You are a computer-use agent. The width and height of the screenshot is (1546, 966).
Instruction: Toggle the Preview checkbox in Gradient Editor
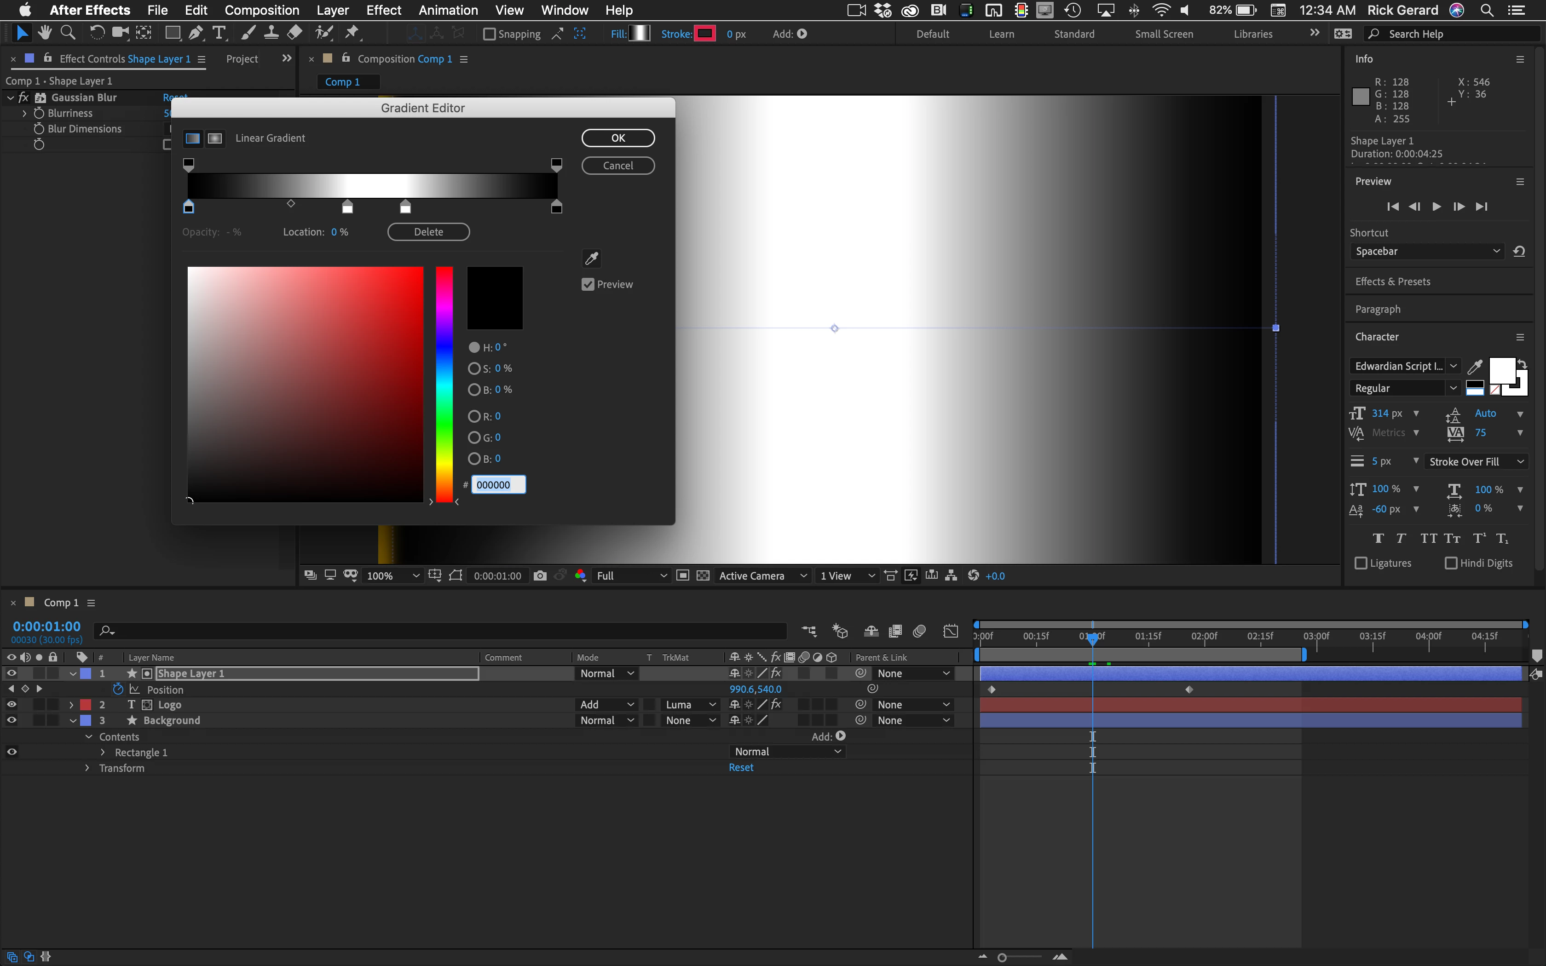[x=588, y=284]
